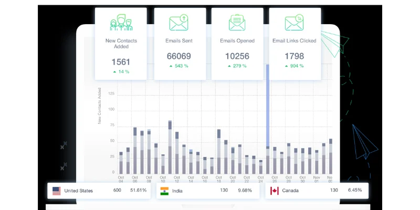Click the Oct 06 chart bar
Screen dimensions: 420x210
[135, 151]
